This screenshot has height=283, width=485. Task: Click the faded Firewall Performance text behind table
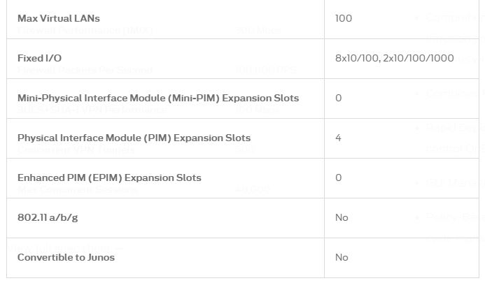coord(85,30)
